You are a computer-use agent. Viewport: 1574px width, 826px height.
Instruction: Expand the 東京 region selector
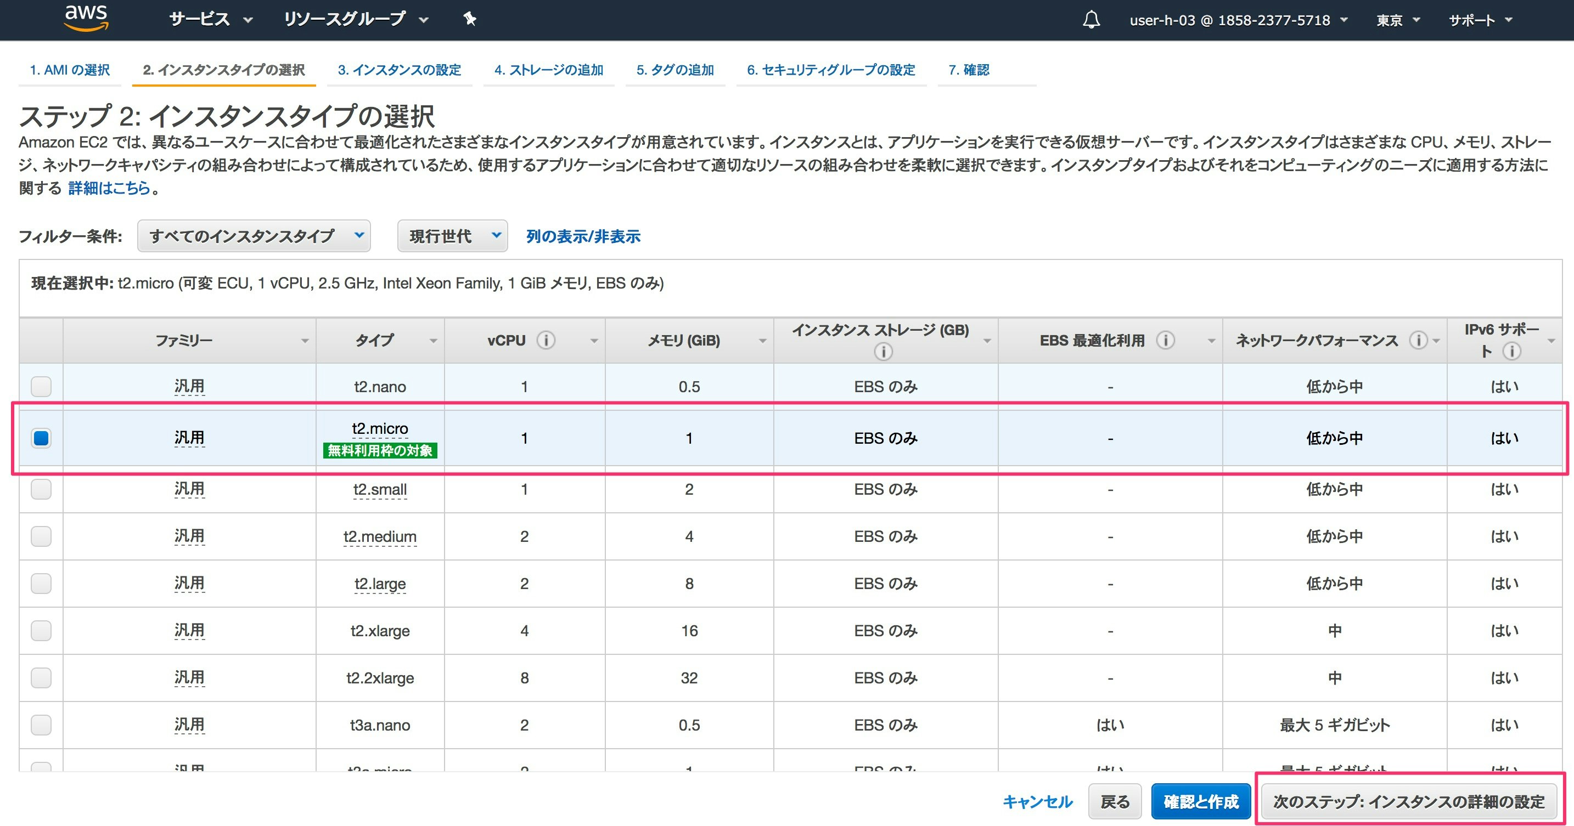(1397, 20)
